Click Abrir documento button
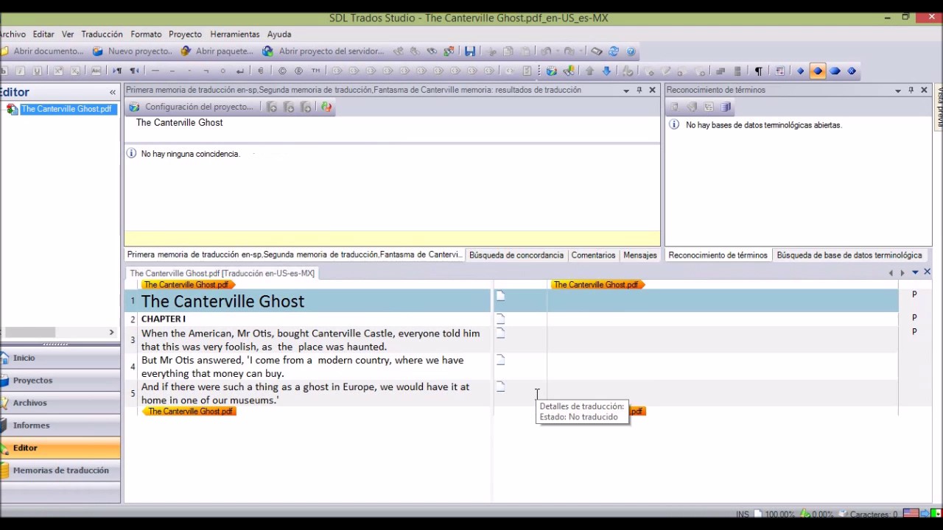943x530 pixels. tap(43, 52)
